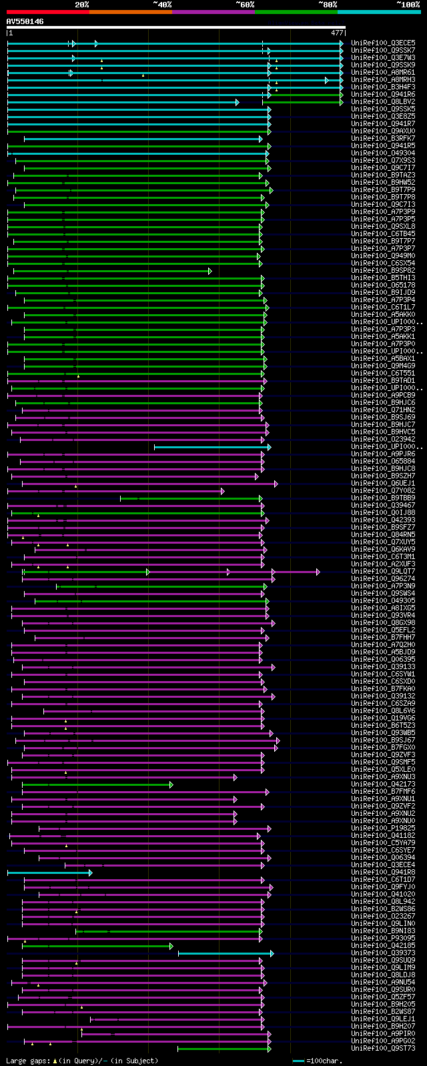Image resolution: width=427 pixels, height=1066 pixels.
Task: Select label UniRef100_Q941R5
Action: [x=383, y=145]
